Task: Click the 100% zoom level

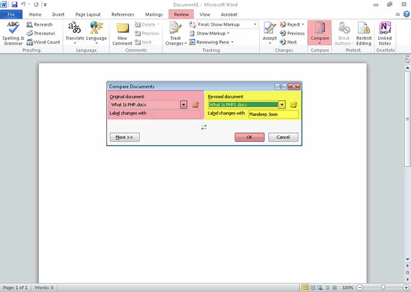Action: (348, 288)
